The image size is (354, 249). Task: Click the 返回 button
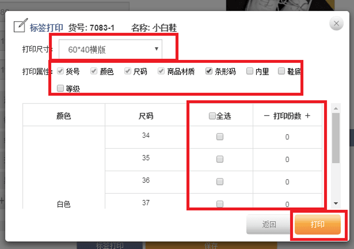pos(269,225)
